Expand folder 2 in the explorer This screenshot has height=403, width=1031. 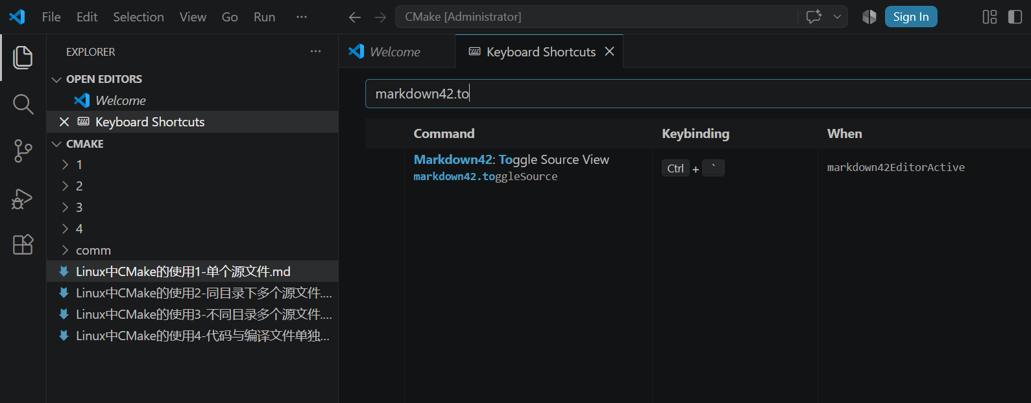[192, 186]
